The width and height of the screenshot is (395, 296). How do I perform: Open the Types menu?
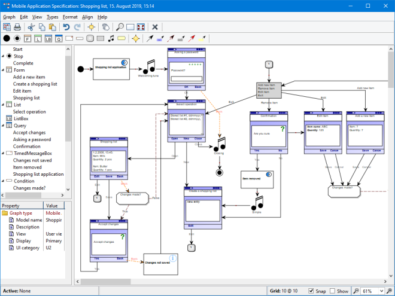point(53,17)
